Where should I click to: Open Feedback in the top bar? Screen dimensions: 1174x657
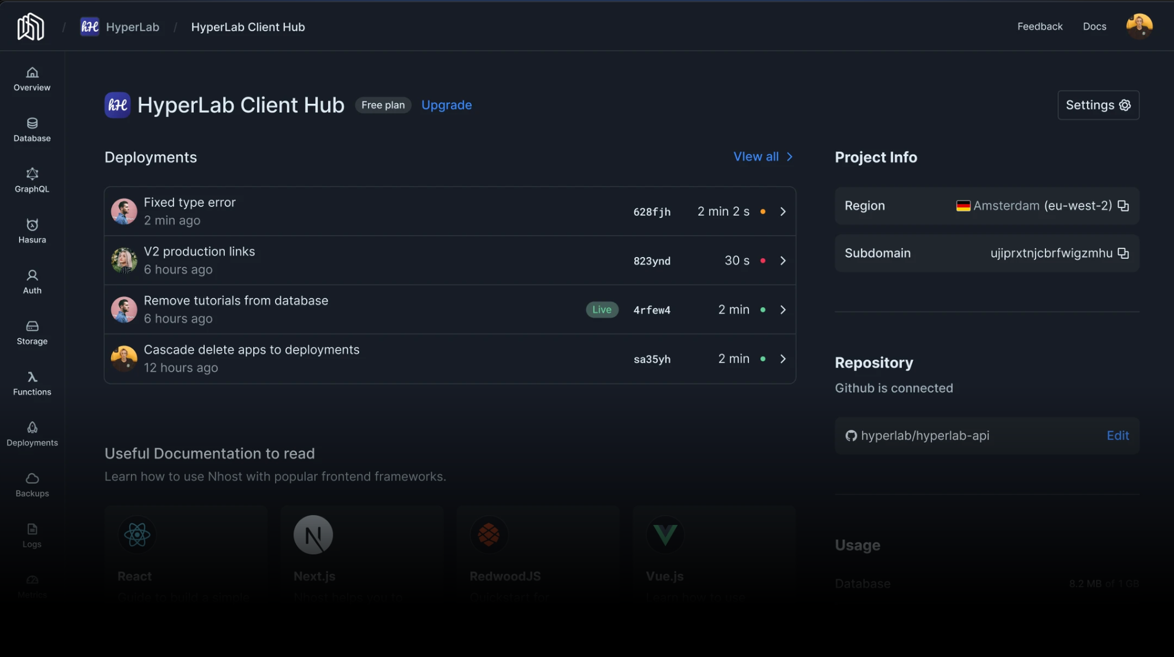coord(1040,26)
